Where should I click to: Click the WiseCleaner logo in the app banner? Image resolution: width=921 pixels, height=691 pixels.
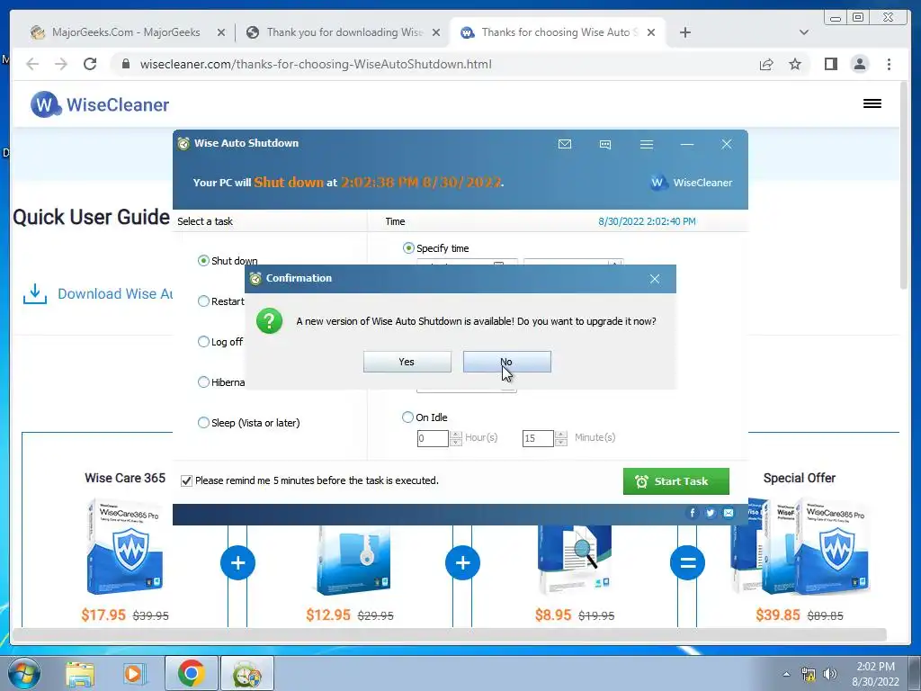click(x=692, y=183)
